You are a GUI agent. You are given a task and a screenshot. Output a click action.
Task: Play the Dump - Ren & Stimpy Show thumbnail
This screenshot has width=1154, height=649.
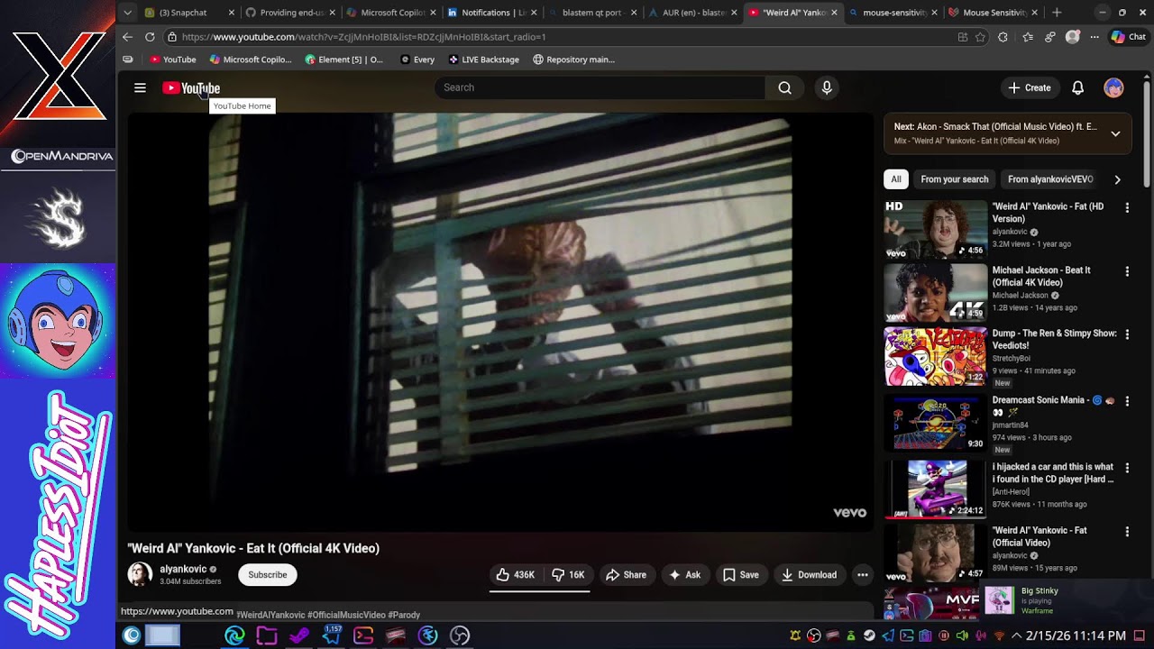pos(936,357)
